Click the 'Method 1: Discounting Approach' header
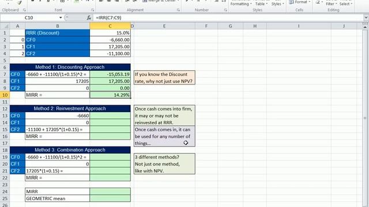 tap(70, 67)
